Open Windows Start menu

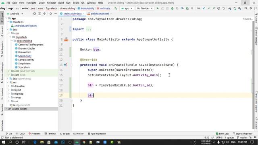3,142
